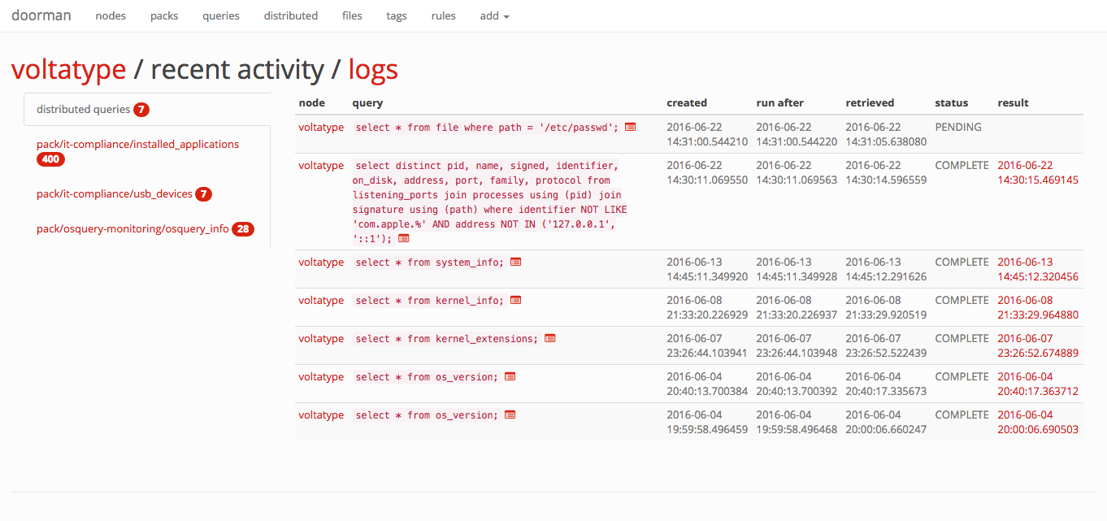
Task: Click the results icon beside the kernel_info query
Action: 514,300
